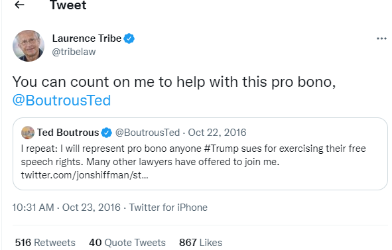Open the three-dot more options menu
The image size is (392, 250).
[x=381, y=38]
